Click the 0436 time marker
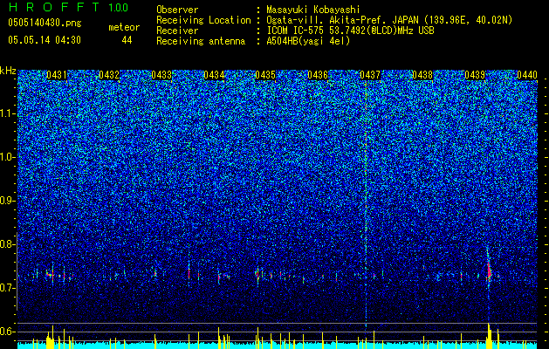The height and width of the screenshot is (349, 549). click(318, 75)
